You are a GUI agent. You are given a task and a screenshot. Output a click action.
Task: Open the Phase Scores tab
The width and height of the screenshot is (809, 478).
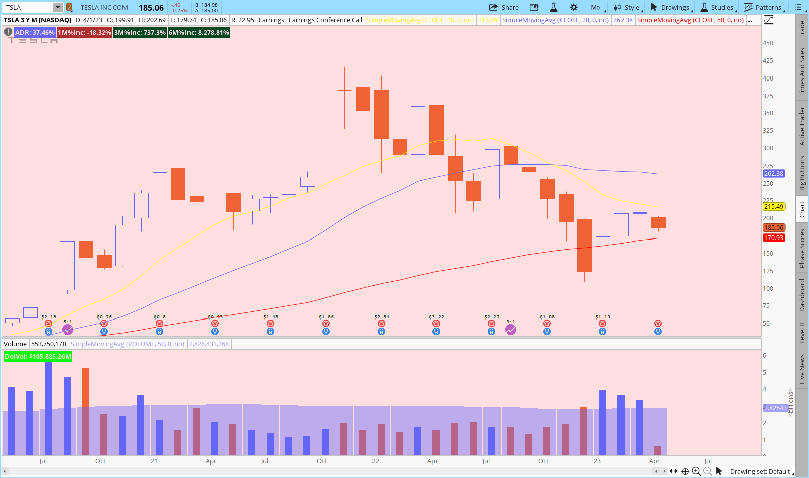pyautogui.click(x=802, y=248)
